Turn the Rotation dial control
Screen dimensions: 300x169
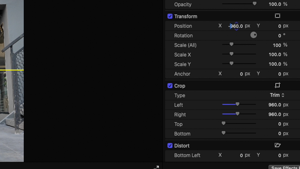(x=253, y=35)
